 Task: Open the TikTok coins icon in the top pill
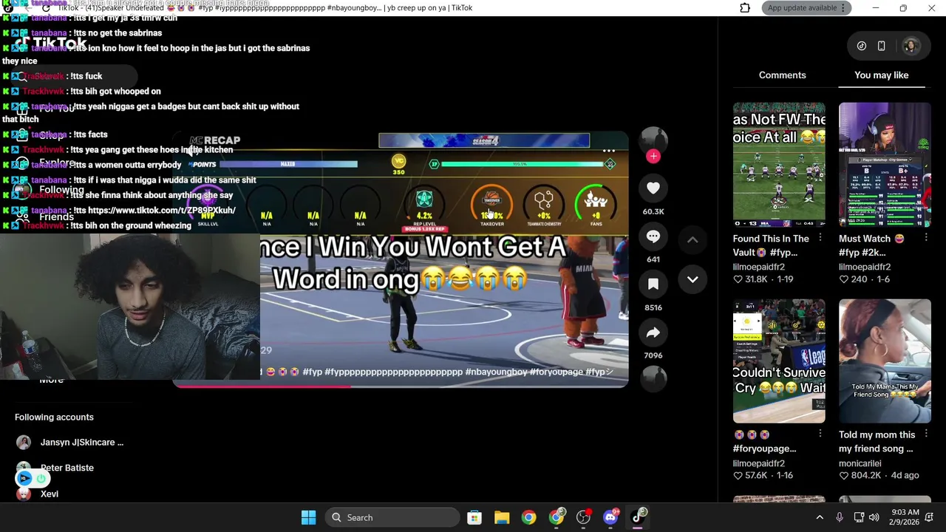pos(862,46)
